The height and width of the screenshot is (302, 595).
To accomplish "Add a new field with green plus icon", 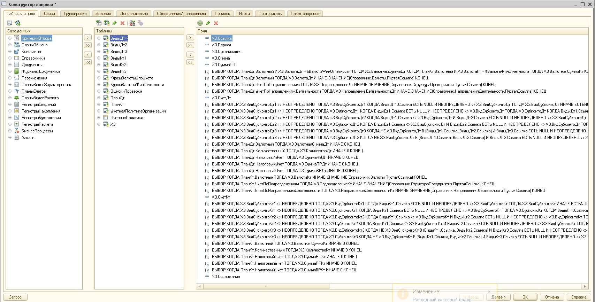I will (x=200, y=23).
